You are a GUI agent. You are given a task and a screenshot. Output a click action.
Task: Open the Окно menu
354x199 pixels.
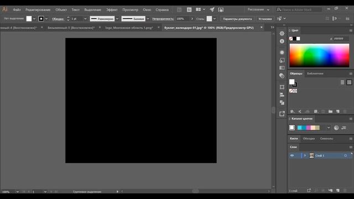point(147,10)
